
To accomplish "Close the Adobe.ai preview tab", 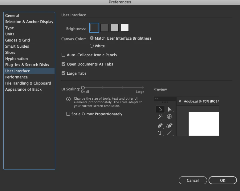I will point(180,101).
